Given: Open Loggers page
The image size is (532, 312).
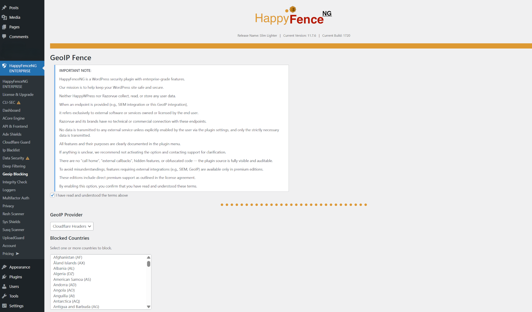Looking at the screenshot, I should (9, 190).
